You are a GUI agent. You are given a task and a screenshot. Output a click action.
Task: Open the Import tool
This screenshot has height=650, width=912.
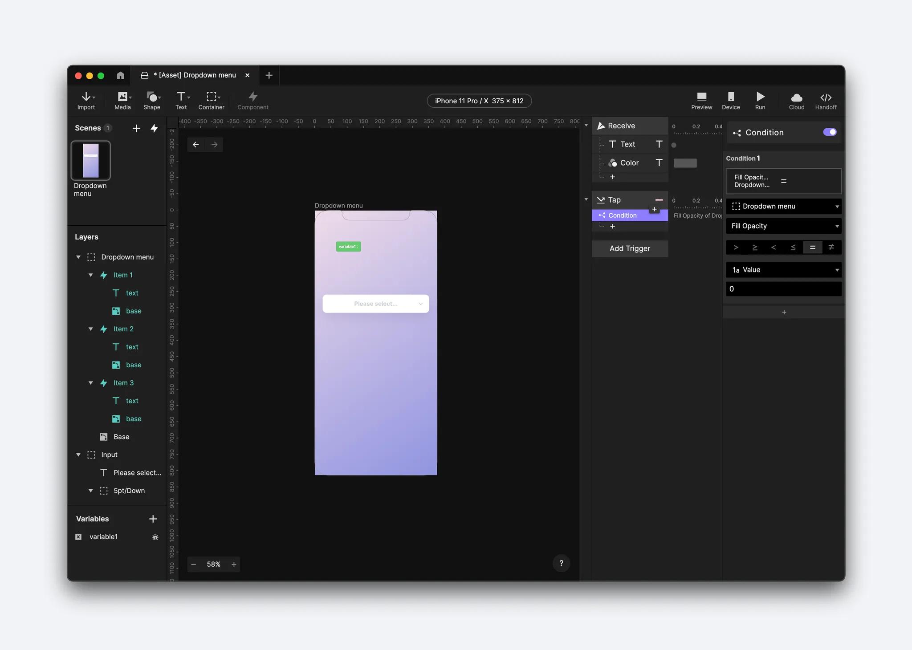click(x=86, y=101)
